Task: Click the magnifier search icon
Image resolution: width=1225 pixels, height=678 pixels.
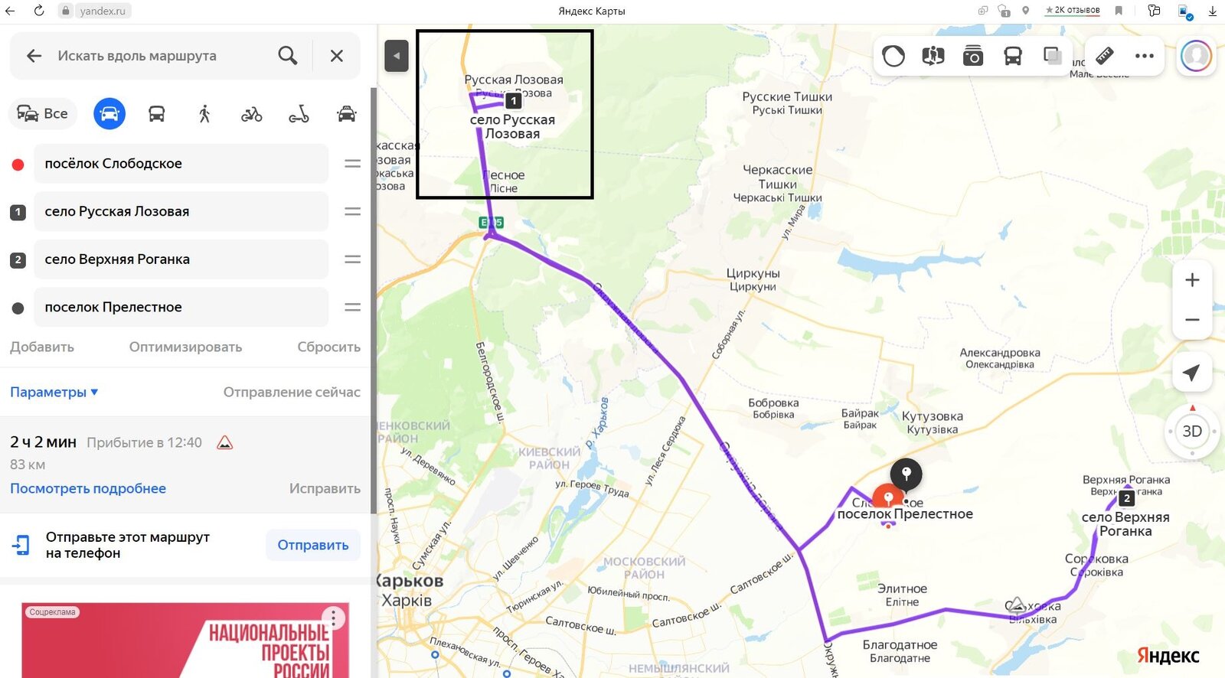Action: coord(288,56)
